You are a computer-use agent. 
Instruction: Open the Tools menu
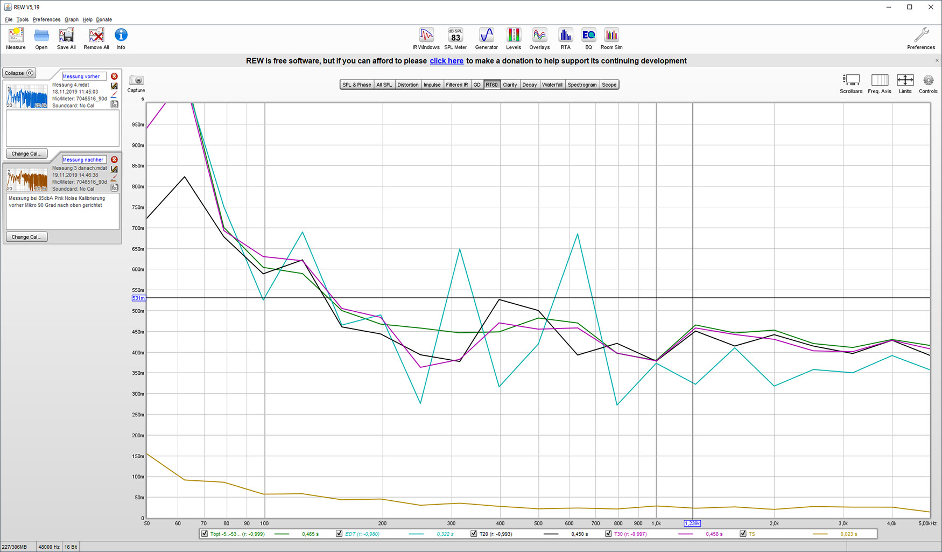click(x=22, y=19)
